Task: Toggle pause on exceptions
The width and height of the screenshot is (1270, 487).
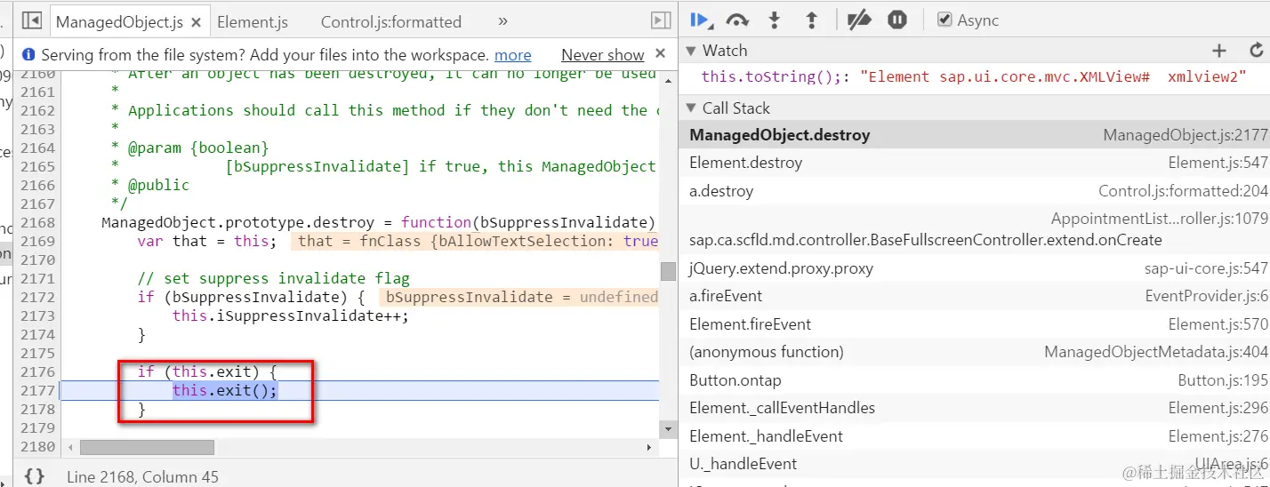Action: (x=897, y=20)
